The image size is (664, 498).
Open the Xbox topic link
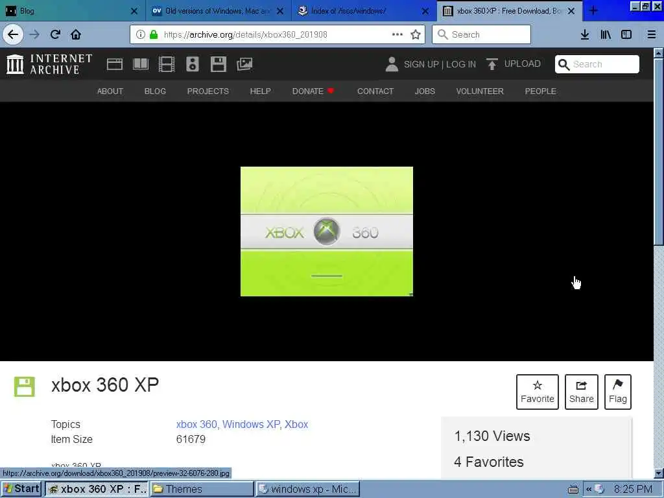coord(296,424)
